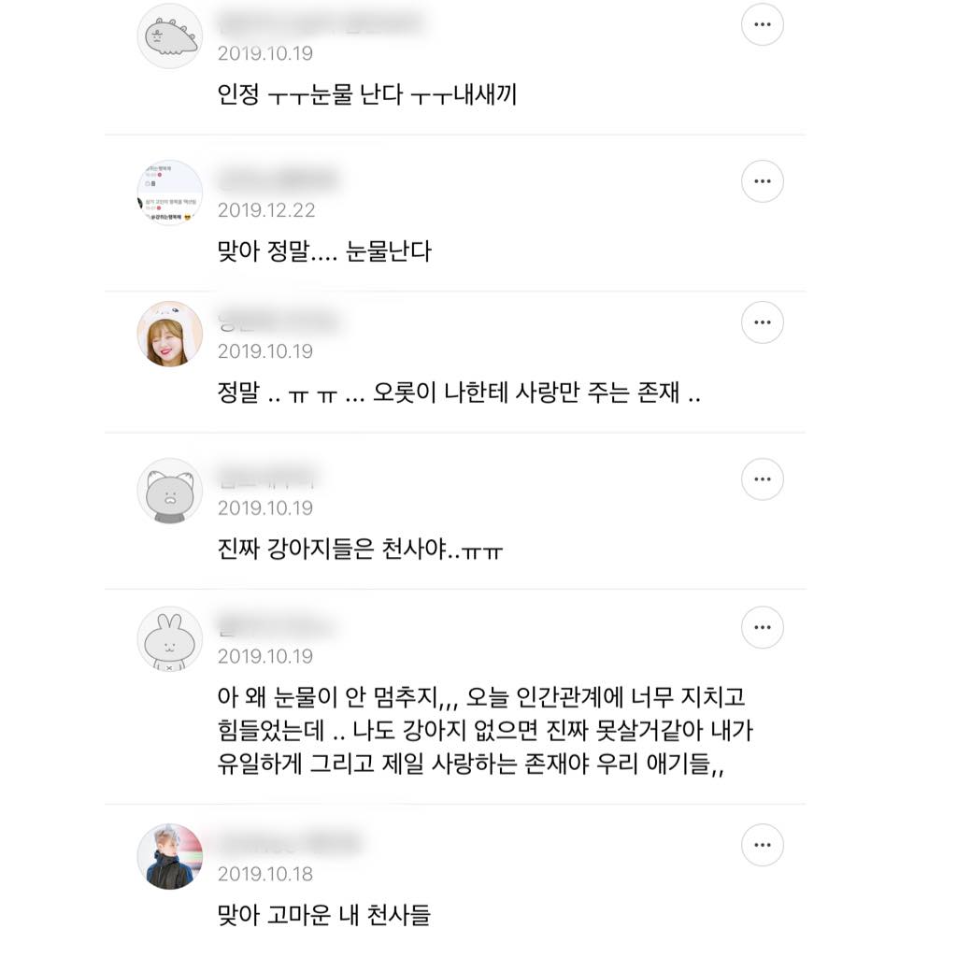The image size is (957, 957).
Task: Open more options for the '맞아 정말.... 눈물난다' comment
Action: pos(762,181)
